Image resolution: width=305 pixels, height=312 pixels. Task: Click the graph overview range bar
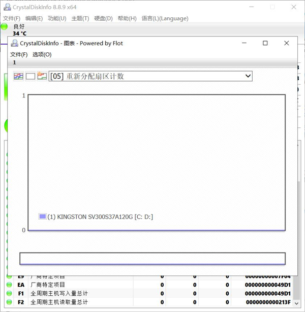coord(152,259)
